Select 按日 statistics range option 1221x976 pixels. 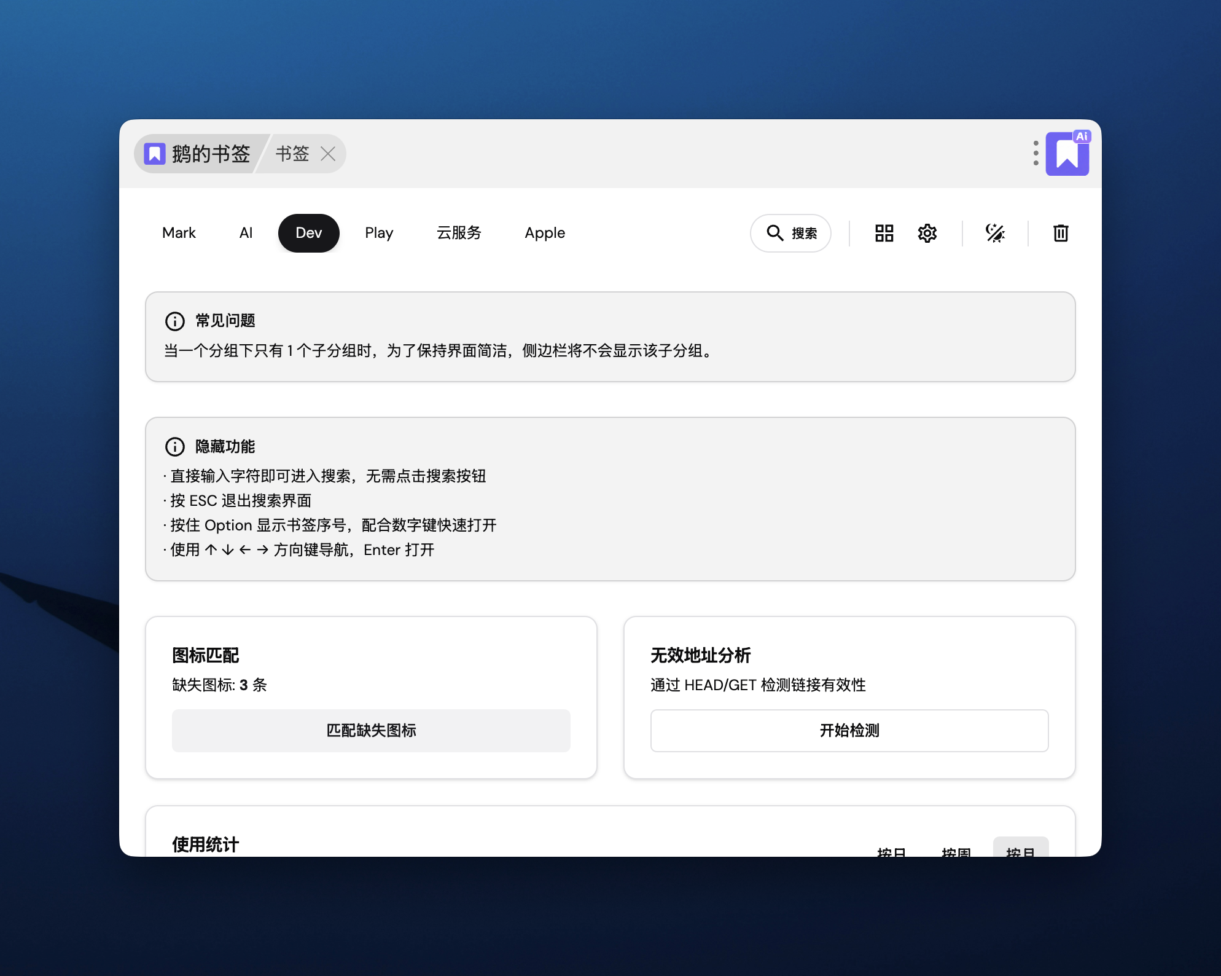891,851
